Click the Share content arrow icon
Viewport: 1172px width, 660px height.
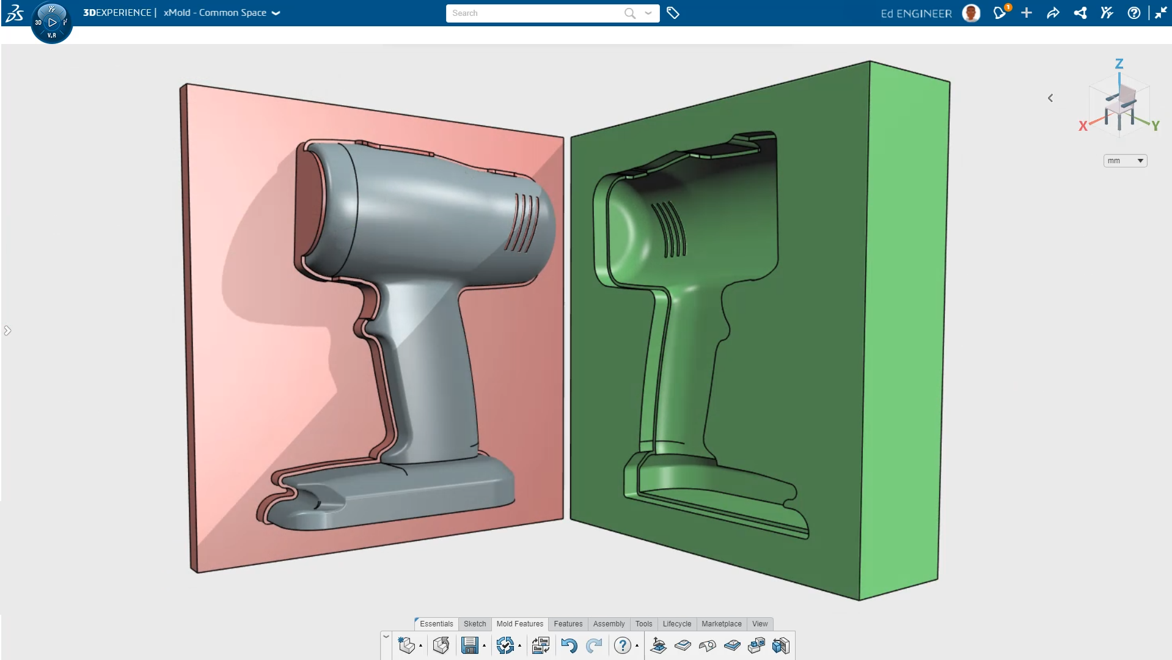[x=1053, y=13]
